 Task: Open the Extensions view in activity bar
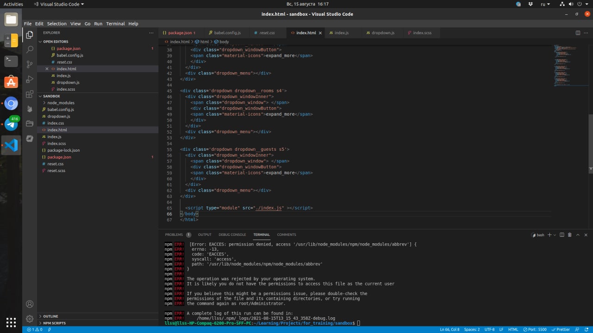click(x=30, y=94)
